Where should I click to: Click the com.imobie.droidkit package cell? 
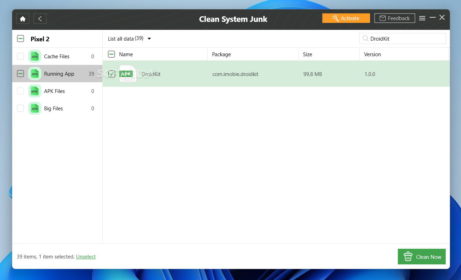point(235,74)
